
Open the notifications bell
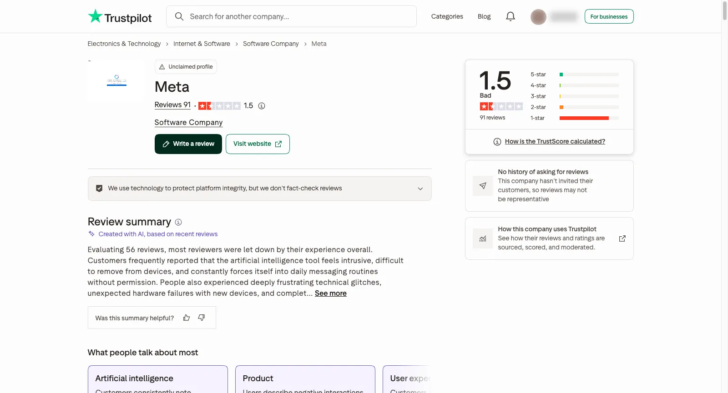(x=511, y=16)
